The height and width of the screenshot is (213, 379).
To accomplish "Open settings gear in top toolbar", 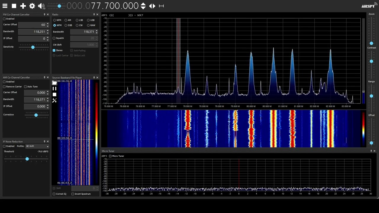I will [x=32, y=6].
